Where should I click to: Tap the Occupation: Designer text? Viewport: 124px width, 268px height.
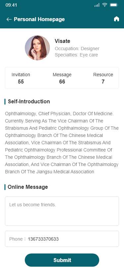(77, 49)
